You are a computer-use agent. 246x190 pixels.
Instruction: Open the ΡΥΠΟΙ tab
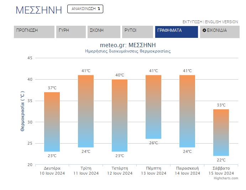(x=137, y=32)
